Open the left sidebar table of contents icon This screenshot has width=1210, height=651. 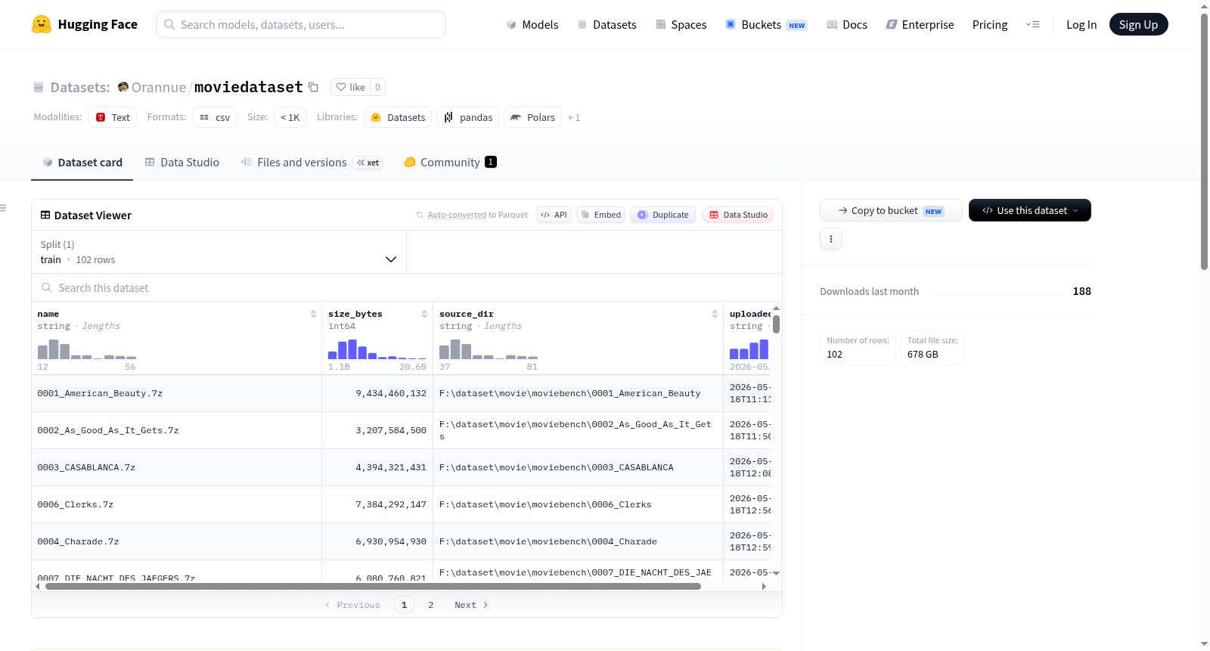tap(3, 208)
